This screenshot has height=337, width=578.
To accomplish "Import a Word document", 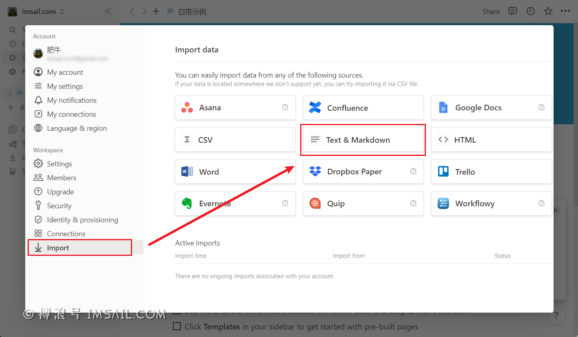I will click(235, 171).
